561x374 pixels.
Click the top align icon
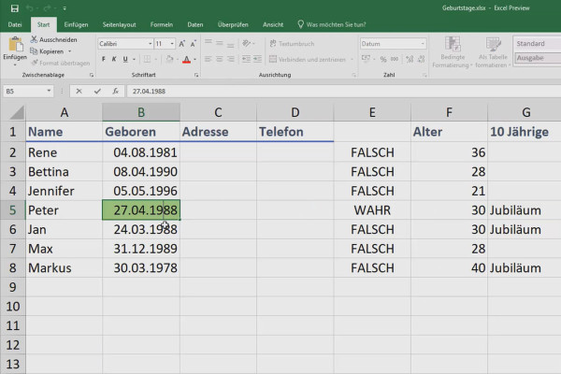point(209,43)
